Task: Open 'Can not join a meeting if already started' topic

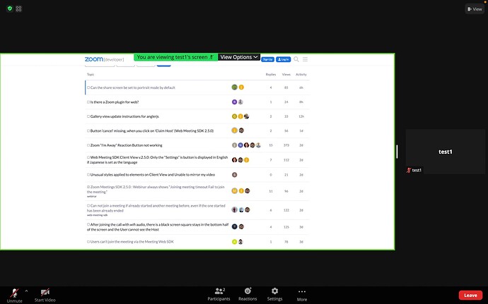Action: coord(156,208)
